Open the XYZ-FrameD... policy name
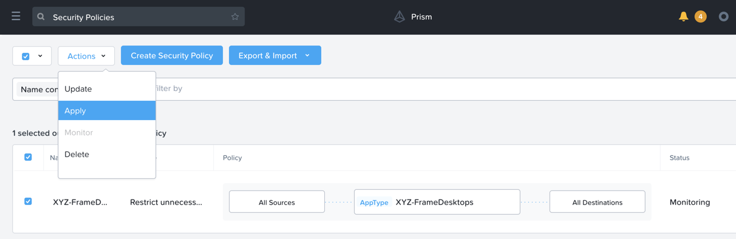Screen dimensions: 736x239 coord(80,203)
